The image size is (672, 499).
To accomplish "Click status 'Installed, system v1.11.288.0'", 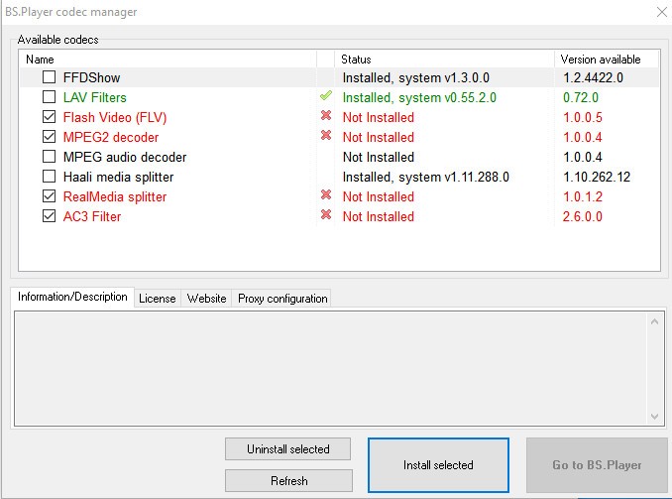I will pos(425,177).
